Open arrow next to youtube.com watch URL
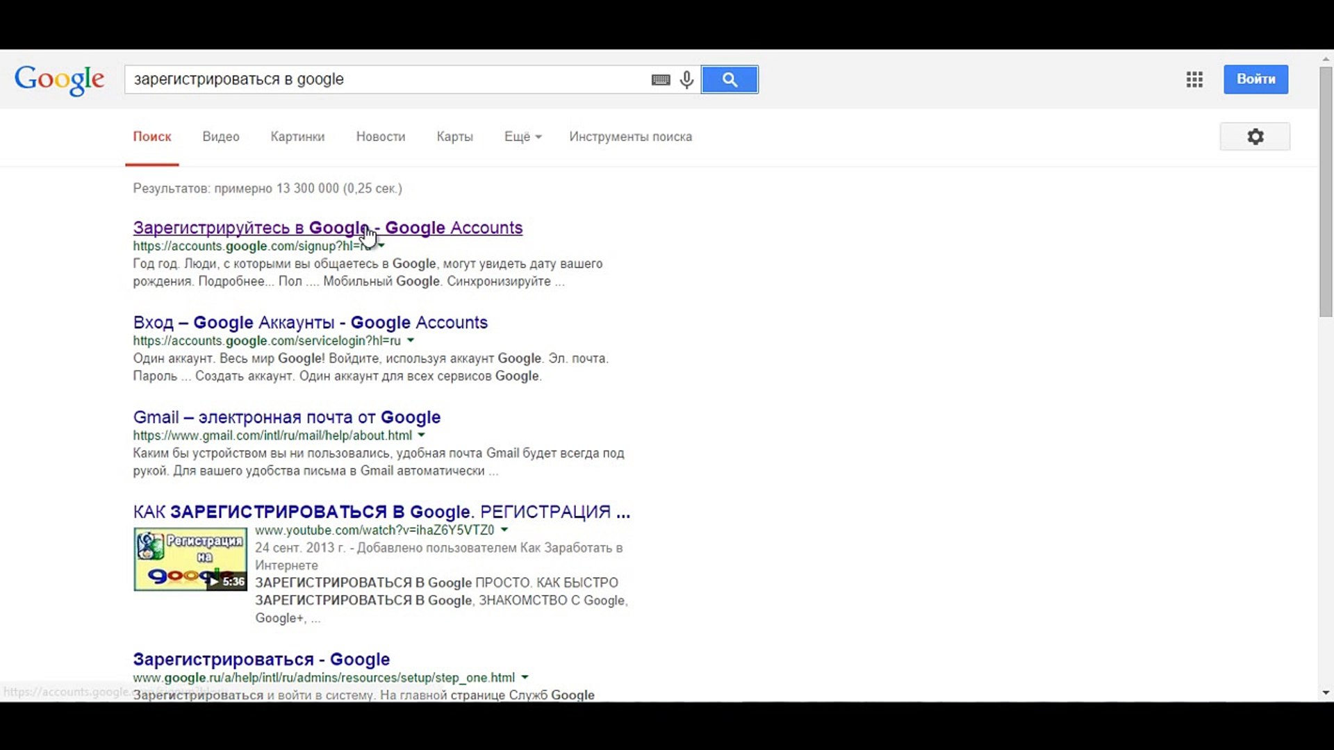Screen dimensions: 1334x750 (504, 530)
